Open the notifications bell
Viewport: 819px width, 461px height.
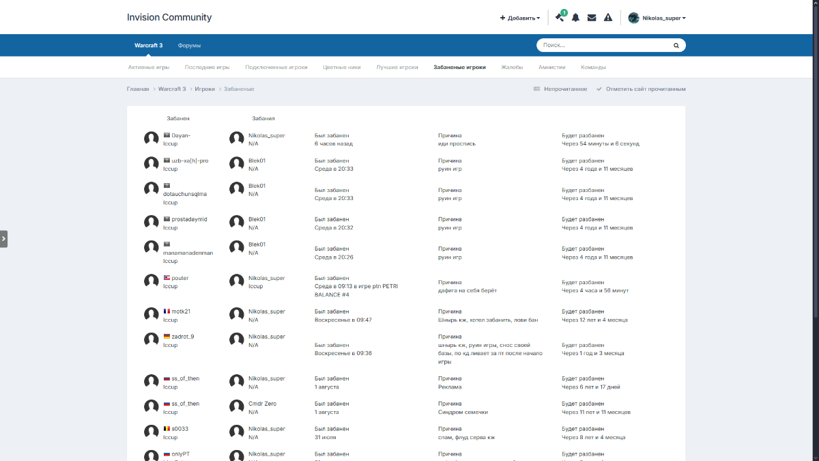[575, 18]
